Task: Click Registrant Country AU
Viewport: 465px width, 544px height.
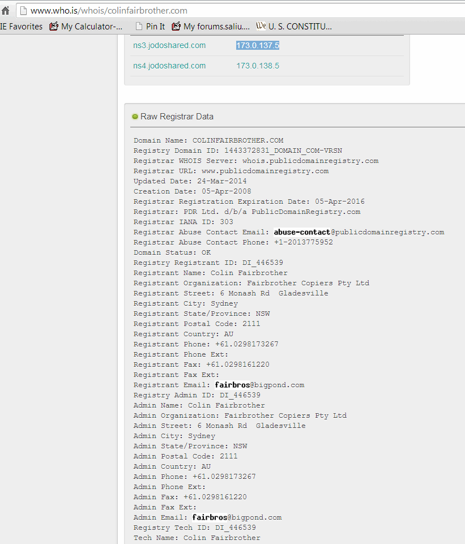Action: 184,334
